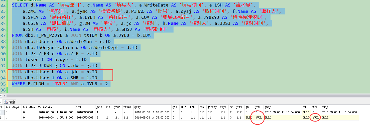Open the zoom level dropdown arrow

click(x=1, y=96)
